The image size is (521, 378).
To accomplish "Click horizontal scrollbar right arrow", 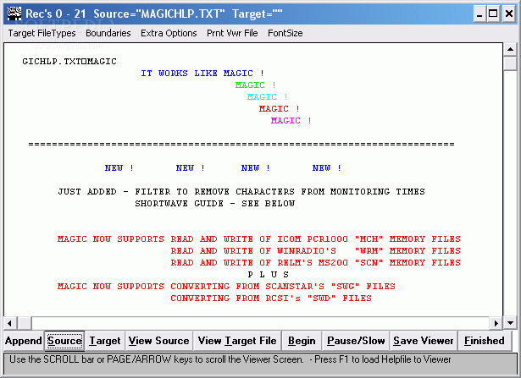I will point(496,323).
